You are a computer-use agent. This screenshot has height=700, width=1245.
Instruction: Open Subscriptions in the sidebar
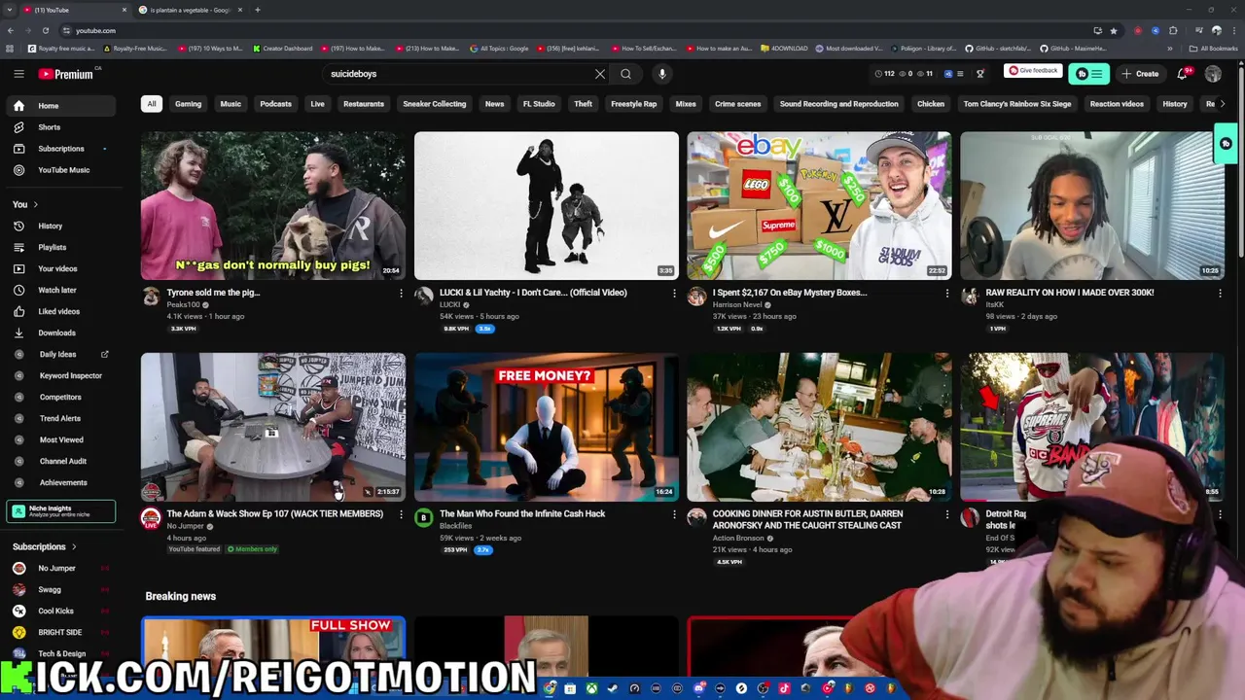[x=60, y=149]
